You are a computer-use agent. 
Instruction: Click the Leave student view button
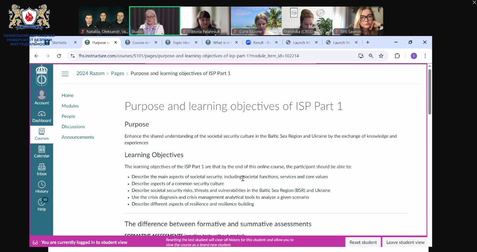[x=405, y=242]
